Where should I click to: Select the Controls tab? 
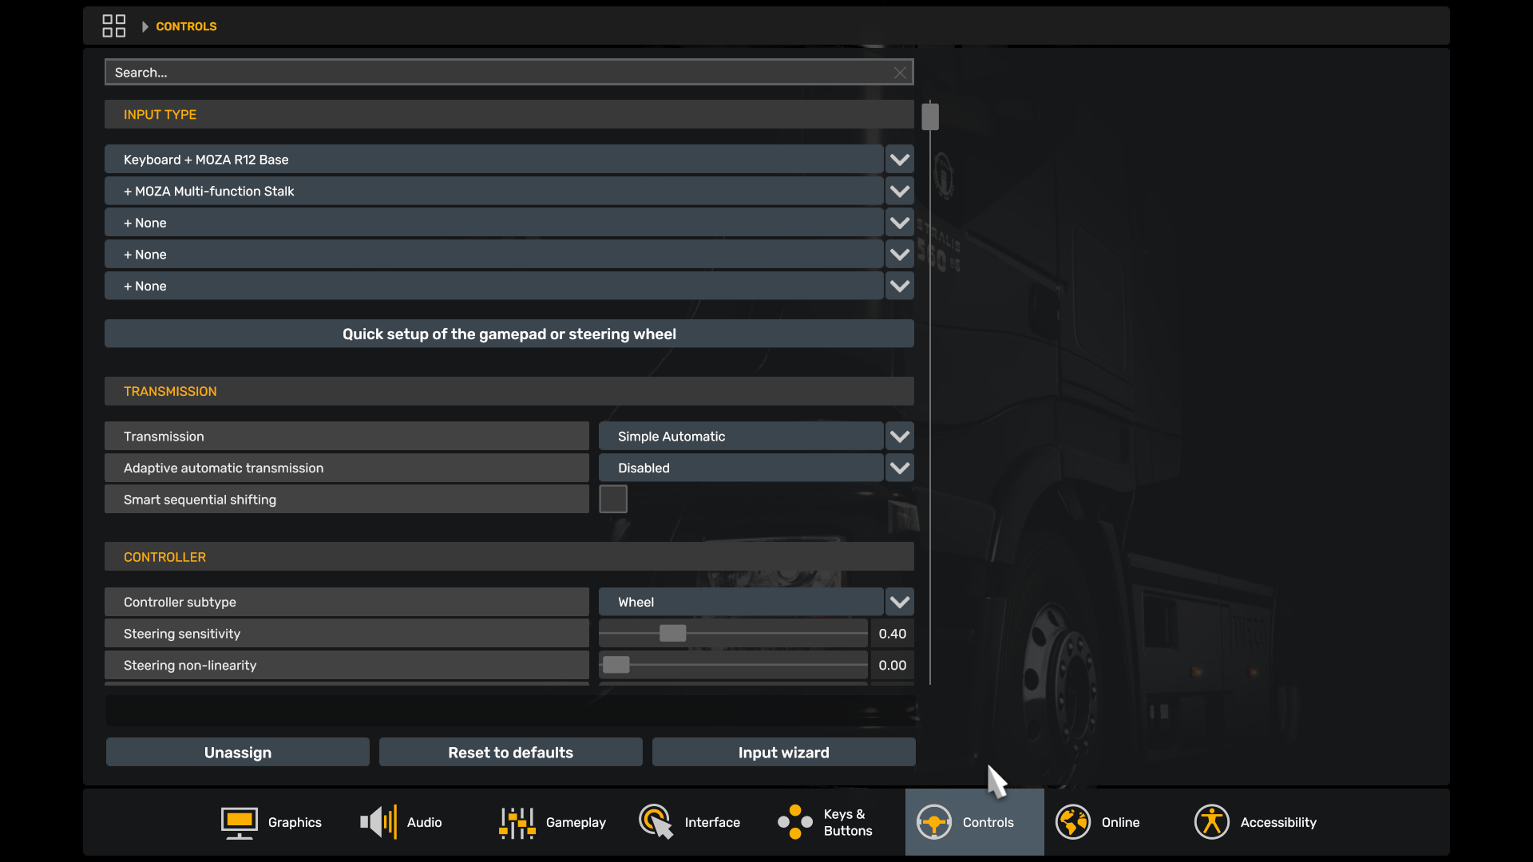pos(974,822)
